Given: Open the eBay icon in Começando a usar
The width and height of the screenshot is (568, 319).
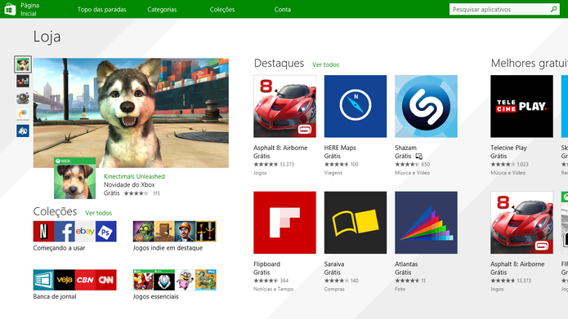Looking at the screenshot, I should (x=85, y=231).
